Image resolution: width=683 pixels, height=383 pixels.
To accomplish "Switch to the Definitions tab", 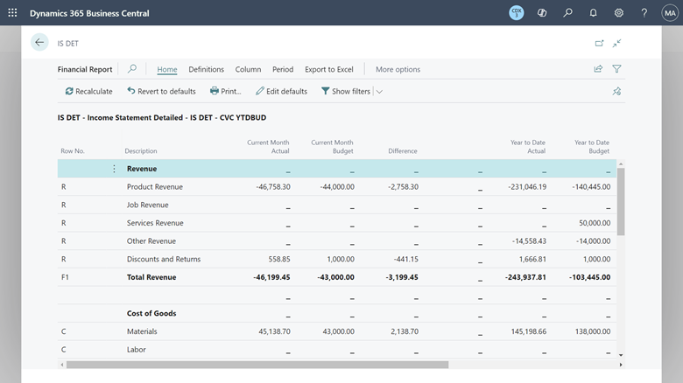I will [206, 69].
